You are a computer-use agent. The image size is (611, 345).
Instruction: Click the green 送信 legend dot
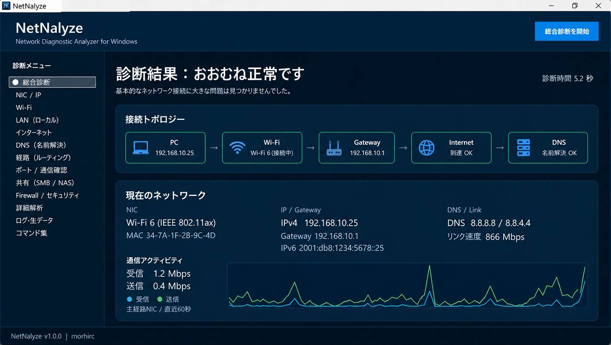coord(159,299)
